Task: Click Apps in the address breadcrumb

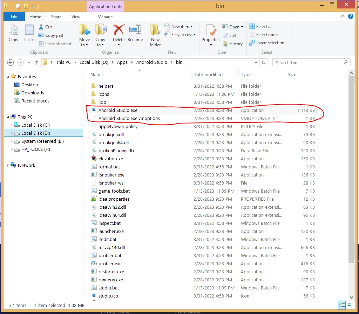Action: 122,62
